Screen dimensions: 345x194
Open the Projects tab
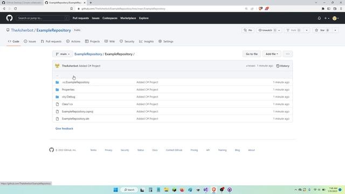pyautogui.click(x=92, y=41)
